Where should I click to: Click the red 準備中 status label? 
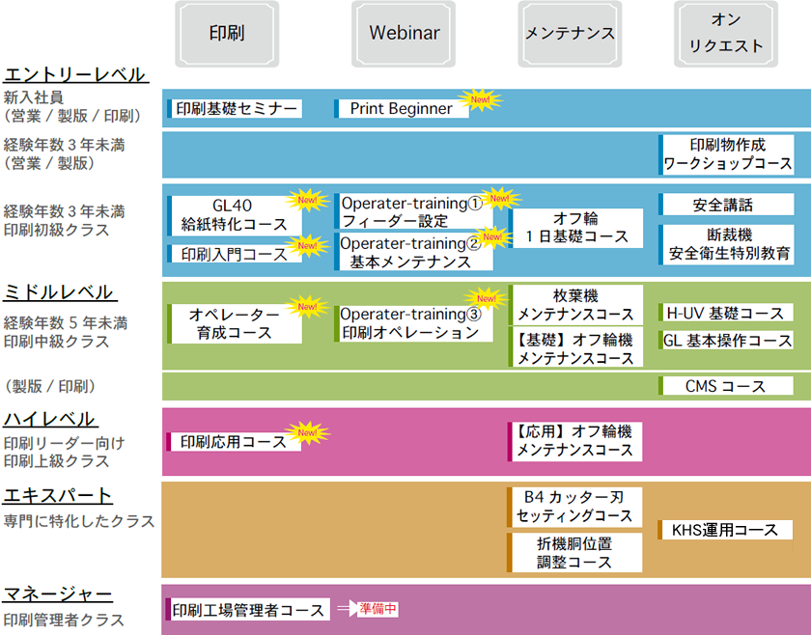(378, 609)
